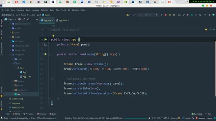Open the Problems tool window
The image size is (216, 121).
coord(28,114)
